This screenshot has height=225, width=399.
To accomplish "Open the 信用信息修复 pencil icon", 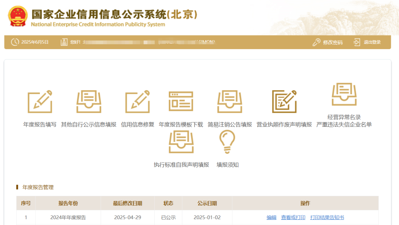I will tap(138, 102).
